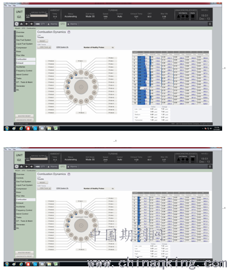Image resolution: width=227 pixels, height=270 pixels.
Task: Switch to the GT1 tab in the top screenshot
Action: point(41,24)
